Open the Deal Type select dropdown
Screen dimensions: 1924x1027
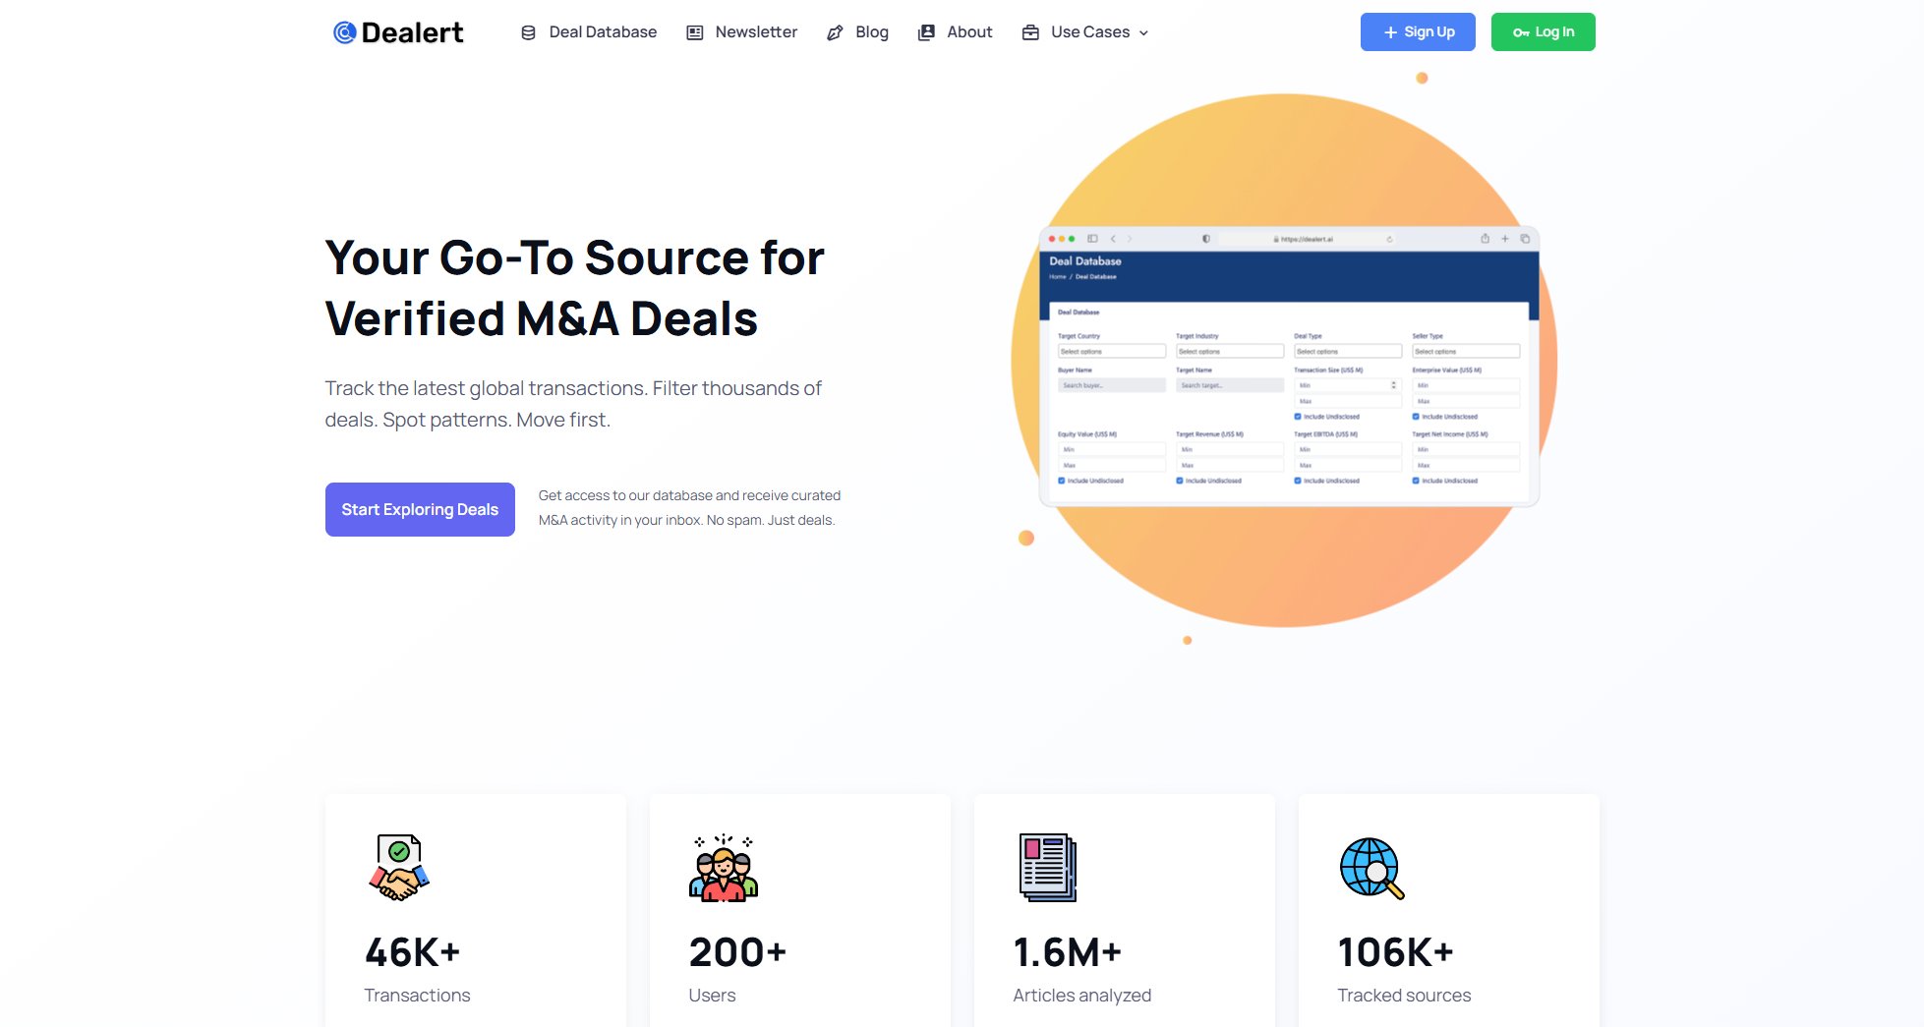click(1347, 351)
